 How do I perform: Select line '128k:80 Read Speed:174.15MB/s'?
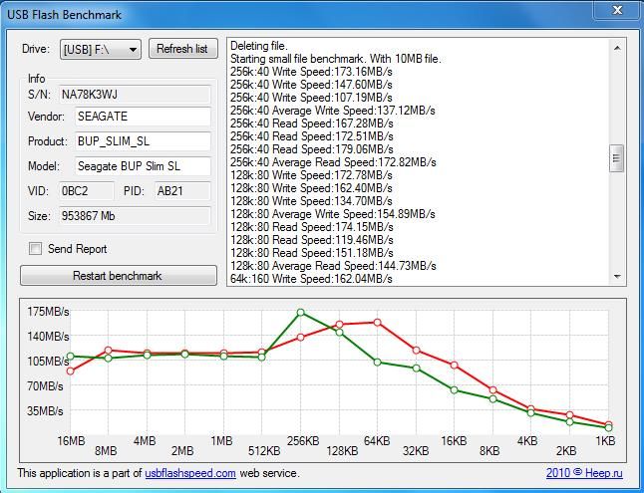click(311, 227)
